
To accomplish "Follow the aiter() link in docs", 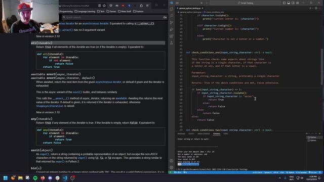I will tap(67, 30).
